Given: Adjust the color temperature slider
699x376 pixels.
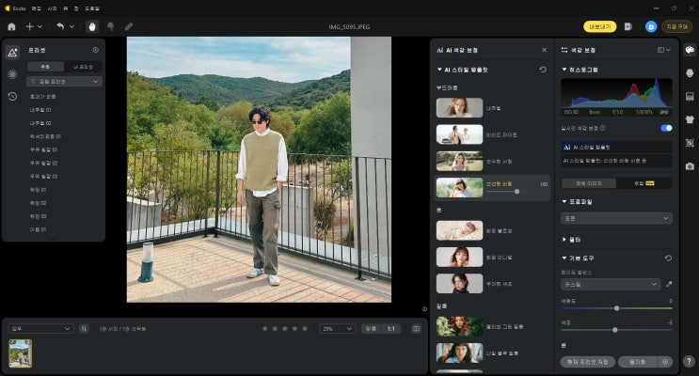Looking at the screenshot, I should pyautogui.click(x=616, y=308).
